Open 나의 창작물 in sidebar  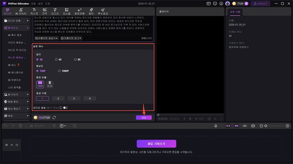coord(14,87)
